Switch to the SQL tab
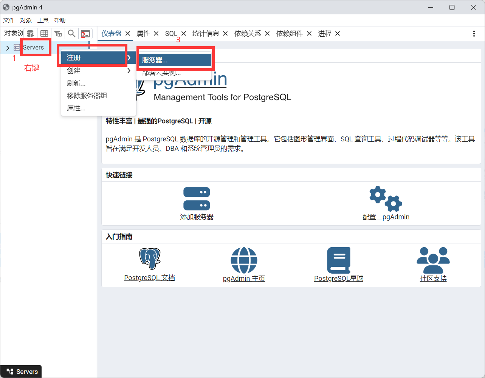Viewport: 485px width, 378px height. pyautogui.click(x=171, y=34)
